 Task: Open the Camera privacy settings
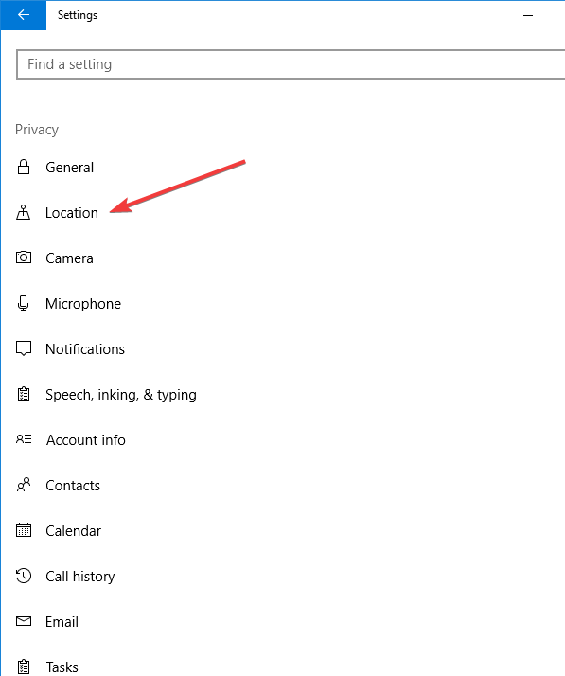tap(69, 258)
